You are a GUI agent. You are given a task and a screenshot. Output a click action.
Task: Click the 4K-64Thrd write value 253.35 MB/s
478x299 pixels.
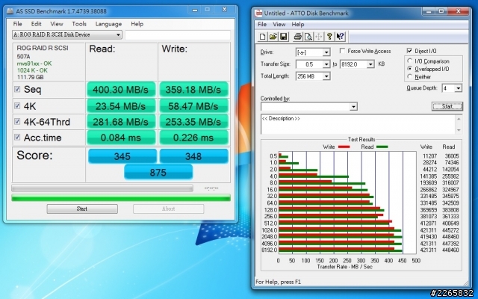tap(193, 122)
